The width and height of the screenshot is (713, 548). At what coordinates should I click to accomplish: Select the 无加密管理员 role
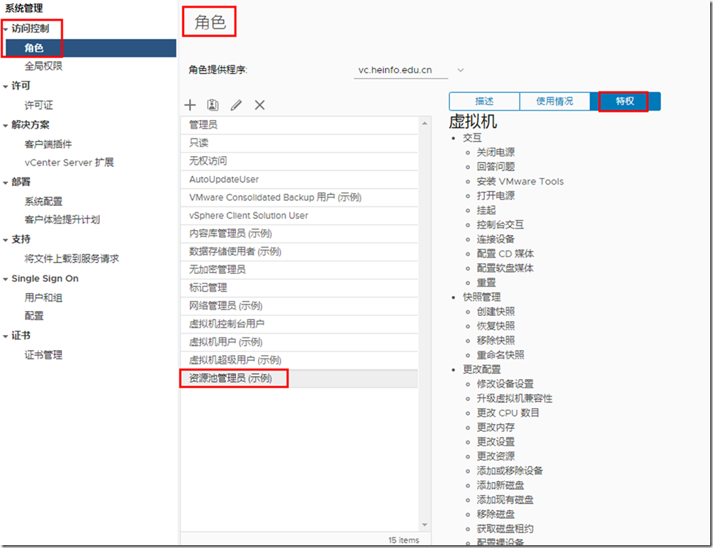[x=299, y=270]
